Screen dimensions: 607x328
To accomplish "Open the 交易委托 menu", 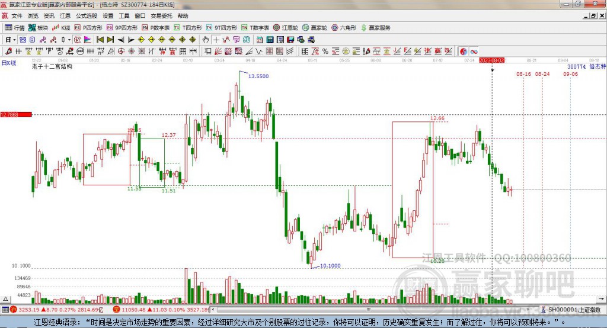I will tap(161, 16).
